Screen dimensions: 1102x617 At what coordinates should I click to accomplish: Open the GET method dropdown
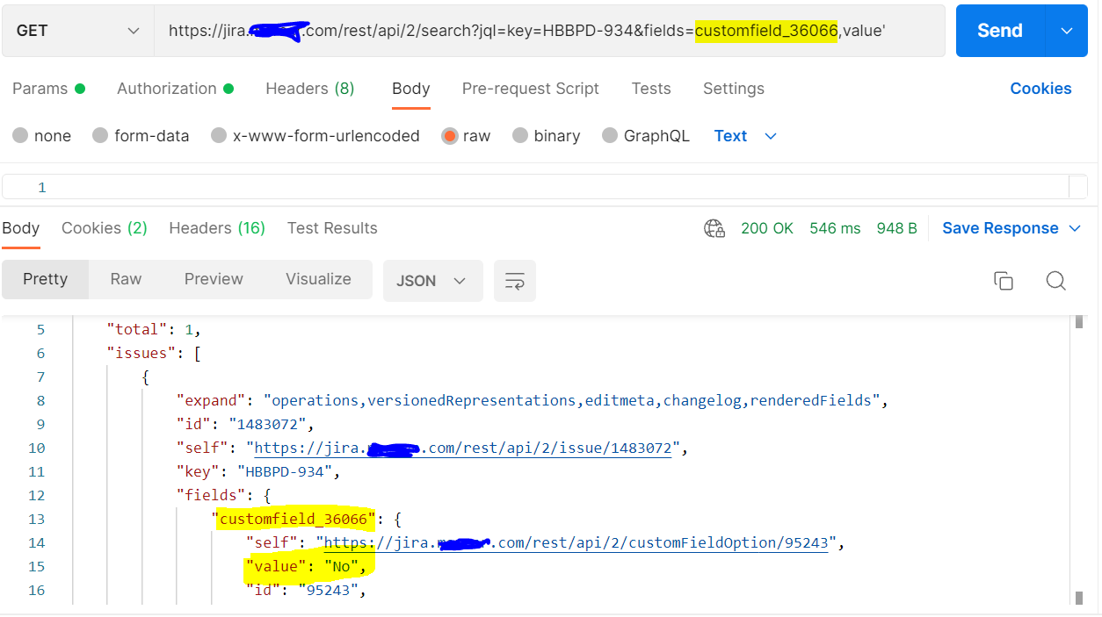(76, 30)
